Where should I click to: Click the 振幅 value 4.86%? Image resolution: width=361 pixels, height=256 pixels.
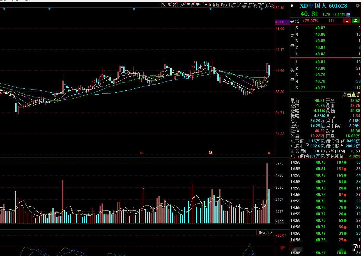click(x=319, y=116)
